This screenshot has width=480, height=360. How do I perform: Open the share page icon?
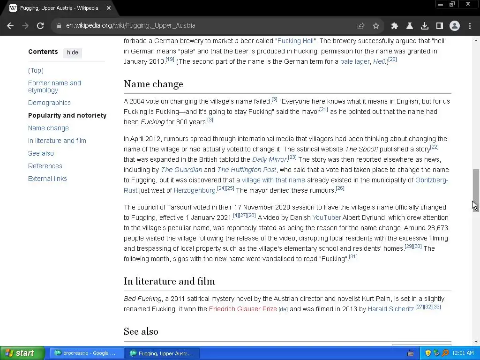click(360, 26)
